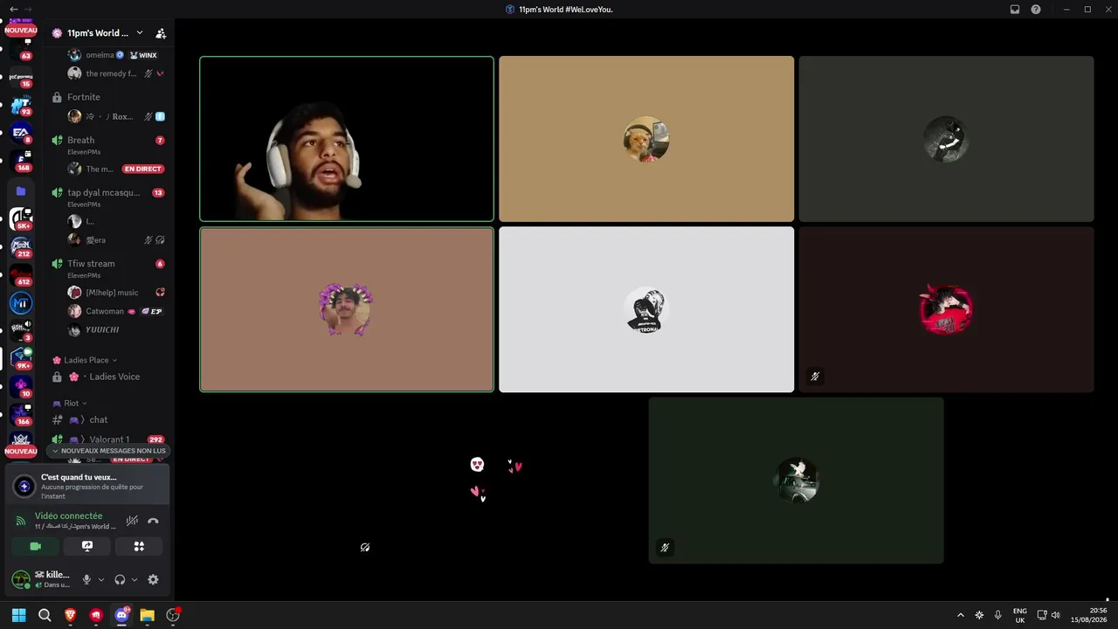Expand headphone output options arrow

(x=134, y=579)
